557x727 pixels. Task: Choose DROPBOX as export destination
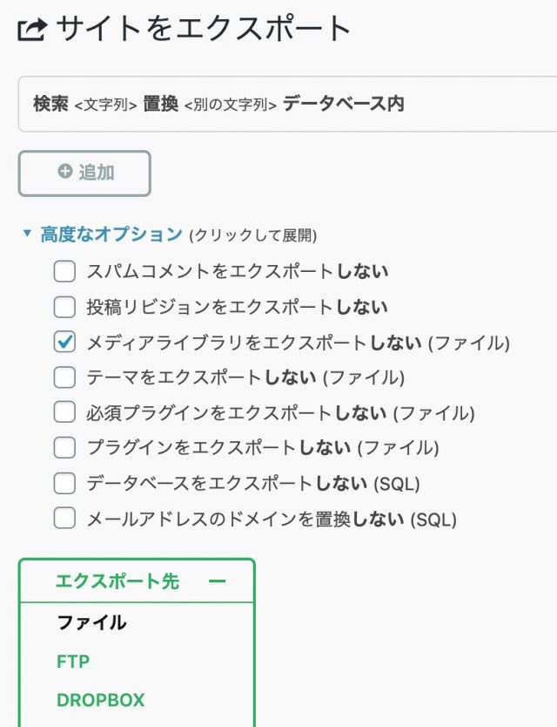pos(100,700)
